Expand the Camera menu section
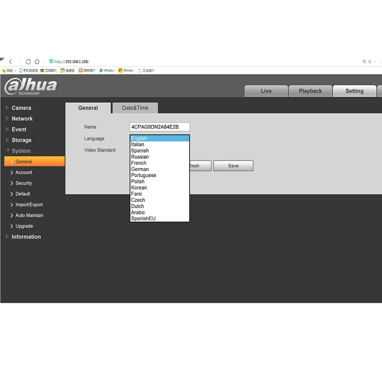Screen dimensions: 382x382 (18, 108)
